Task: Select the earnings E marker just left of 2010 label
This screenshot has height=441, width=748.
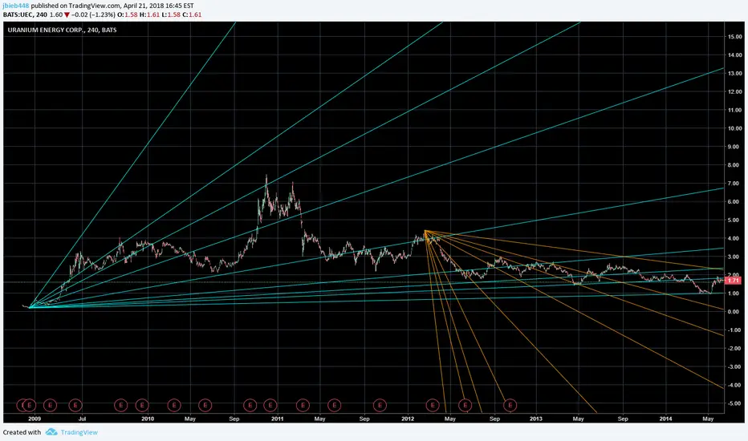Action: click(142, 405)
